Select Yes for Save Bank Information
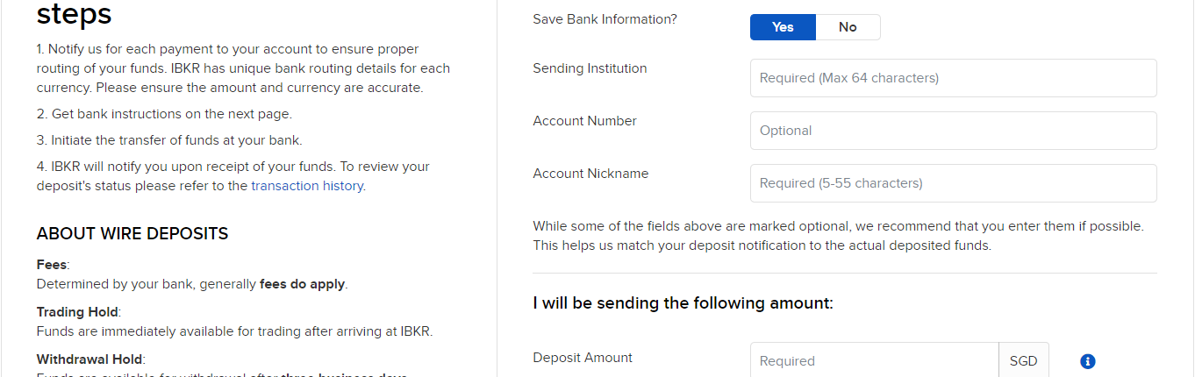Image resolution: width=1195 pixels, height=377 pixels. (783, 27)
